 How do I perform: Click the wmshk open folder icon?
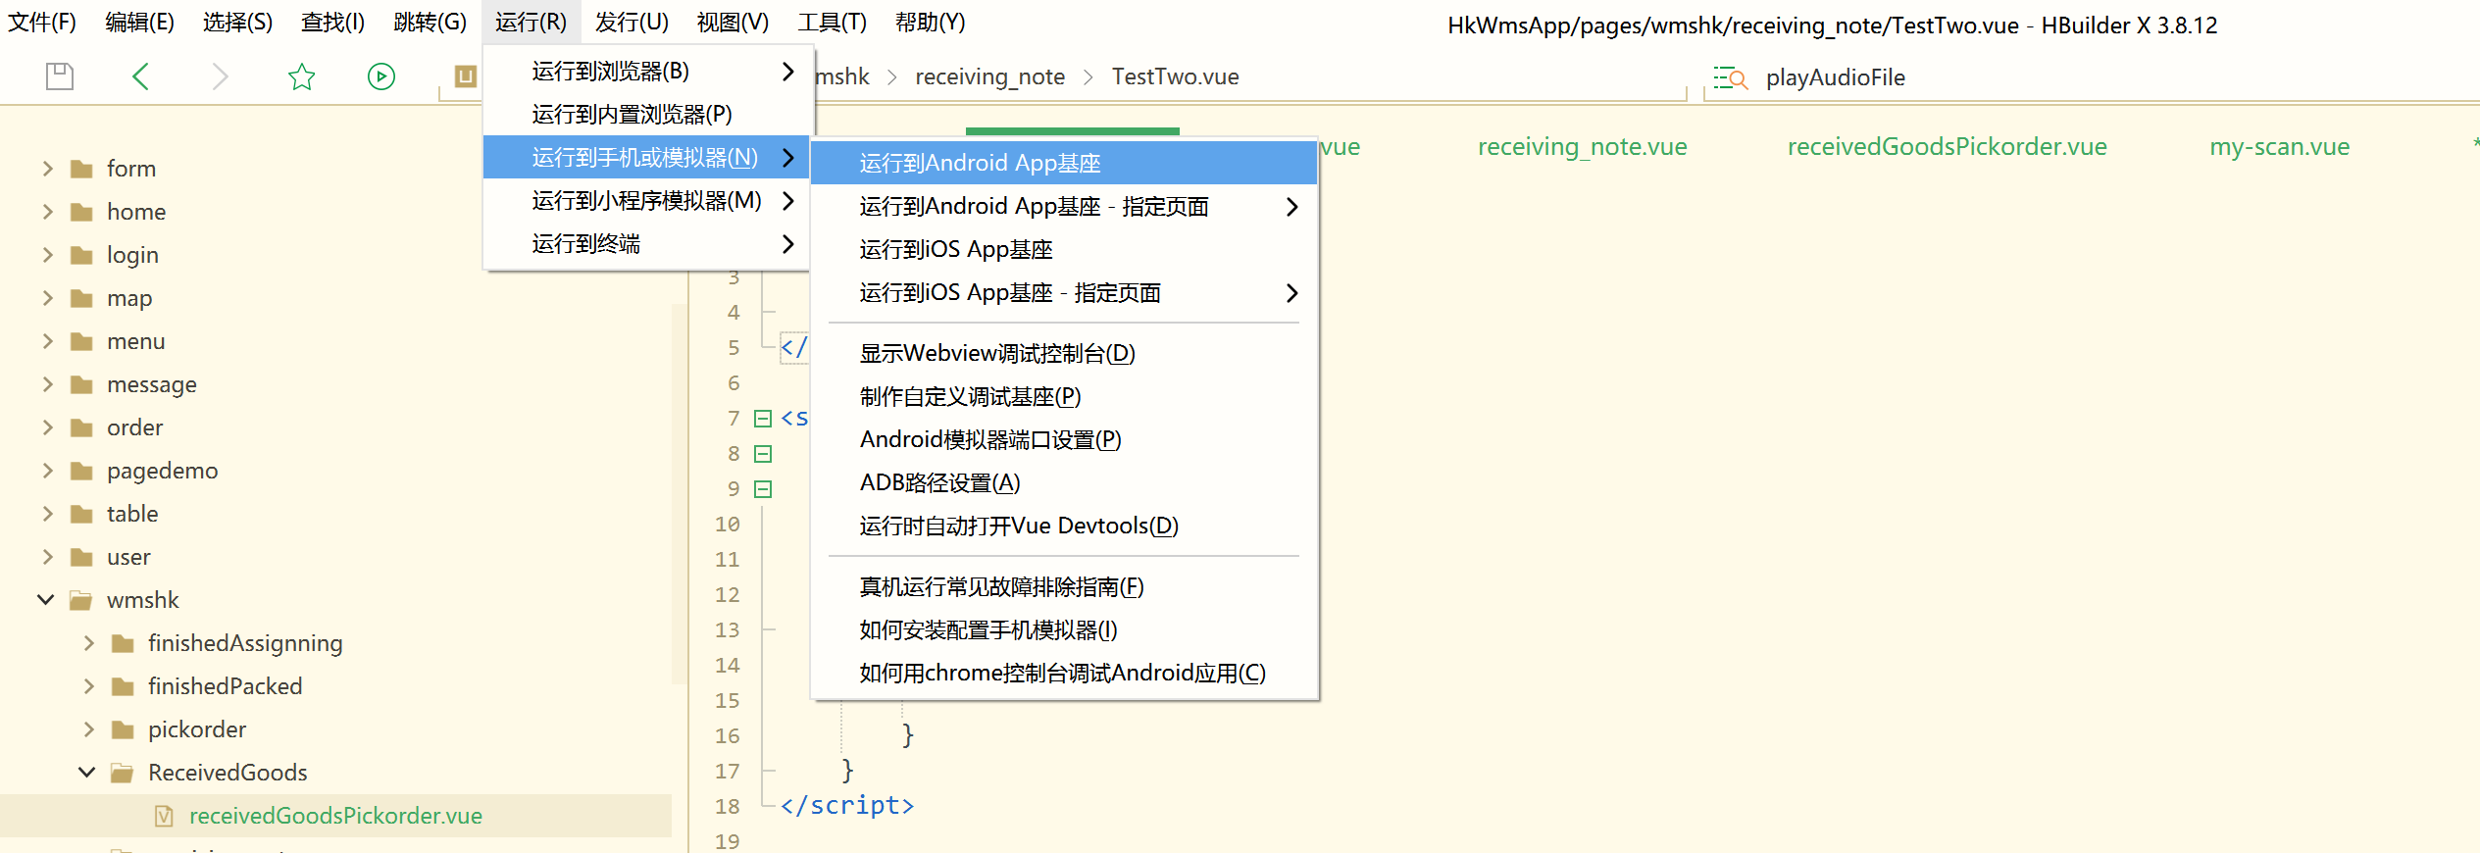click(x=82, y=600)
